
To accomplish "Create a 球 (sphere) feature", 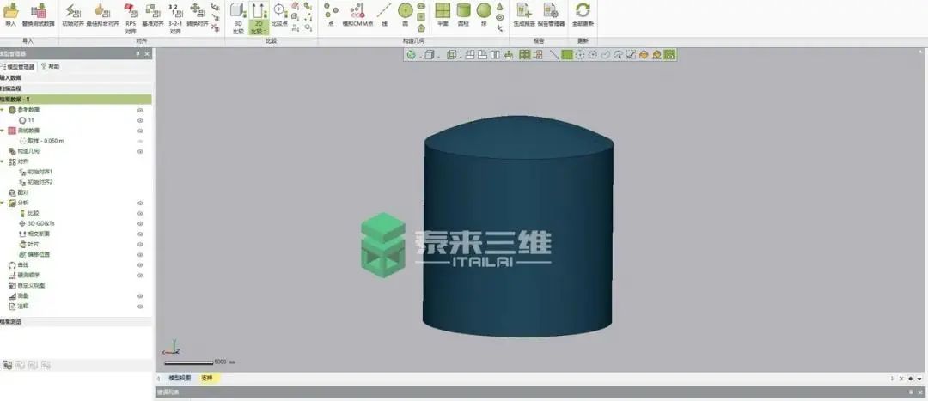I will [x=485, y=14].
